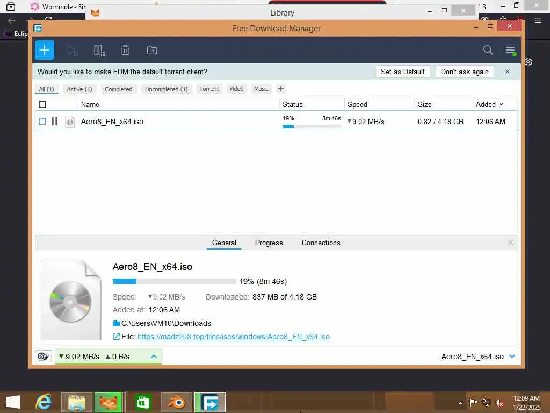The image size is (550, 413).
Task: Open the FDM hamburger main menu
Action: click(510, 51)
